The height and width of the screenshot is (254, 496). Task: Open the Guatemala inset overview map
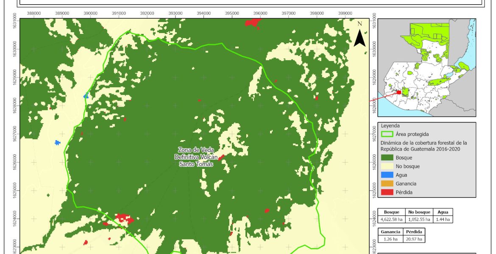(x=426, y=67)
